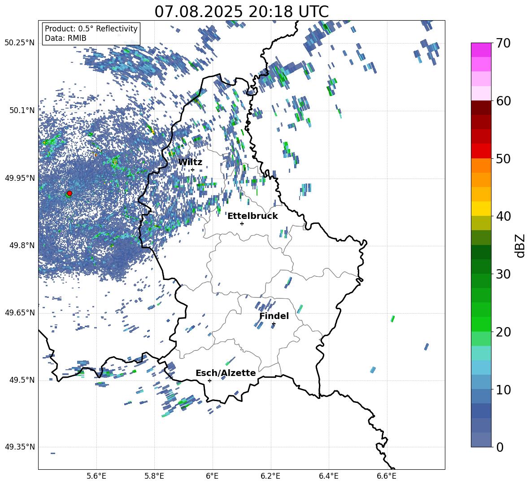Click the 60 tick label on colorbar

click(x=503, y=101)
